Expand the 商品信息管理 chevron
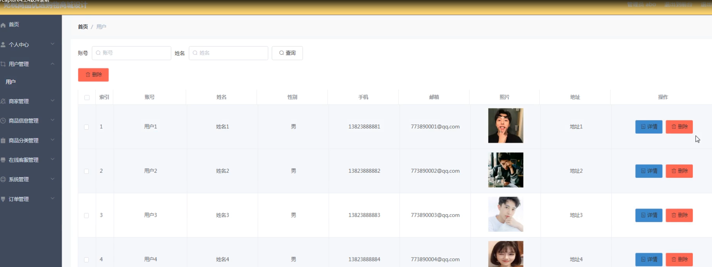The image size is (712, 267). [53, 120]
